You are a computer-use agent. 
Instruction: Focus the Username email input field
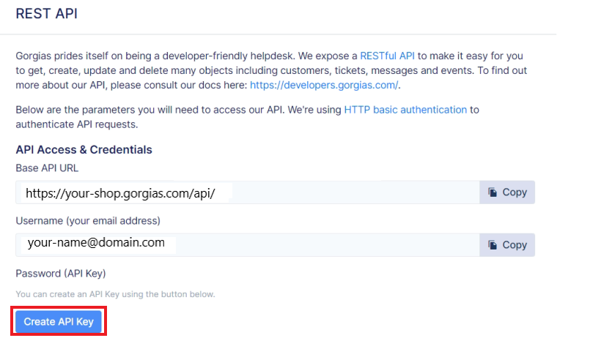330,245
